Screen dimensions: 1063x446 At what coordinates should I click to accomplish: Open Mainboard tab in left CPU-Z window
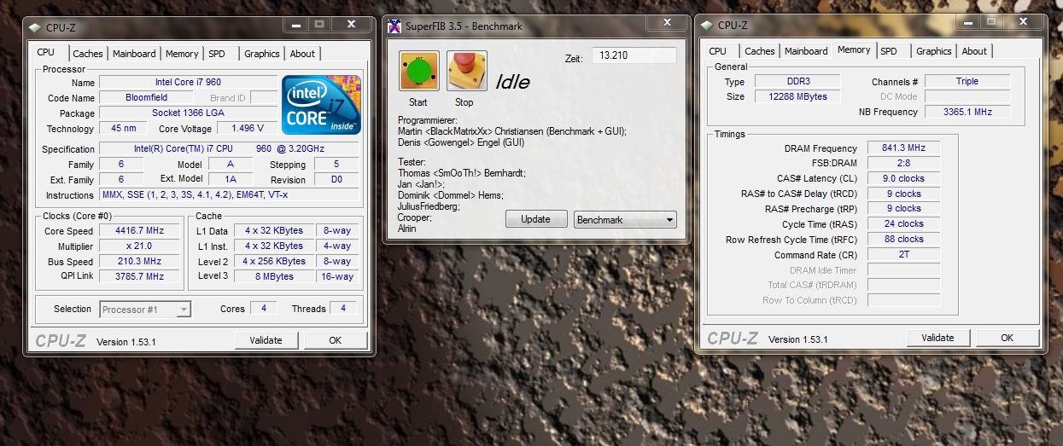[x=134, y=54]
